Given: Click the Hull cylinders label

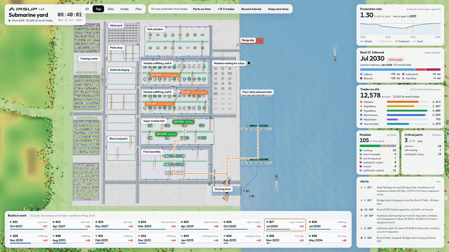Looking at the screenshot, I should [155, 29].
